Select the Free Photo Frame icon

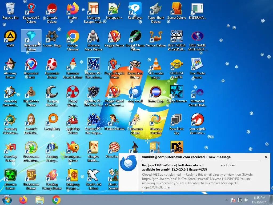(x=197, y=68)
